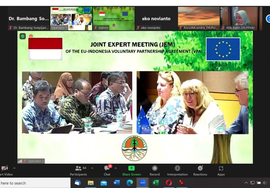Open the Chat panel
Image resolution: width=270 pixels, height=188 pixels.
click(x=107, y=171)
